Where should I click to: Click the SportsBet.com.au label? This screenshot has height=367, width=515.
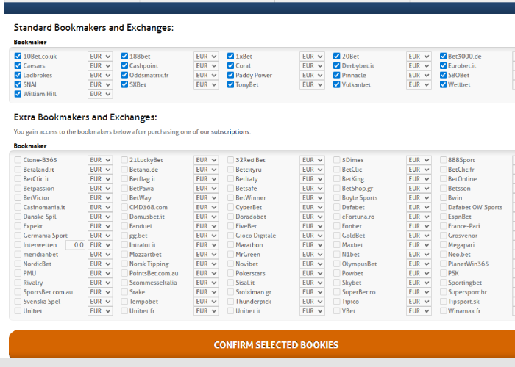48,292
